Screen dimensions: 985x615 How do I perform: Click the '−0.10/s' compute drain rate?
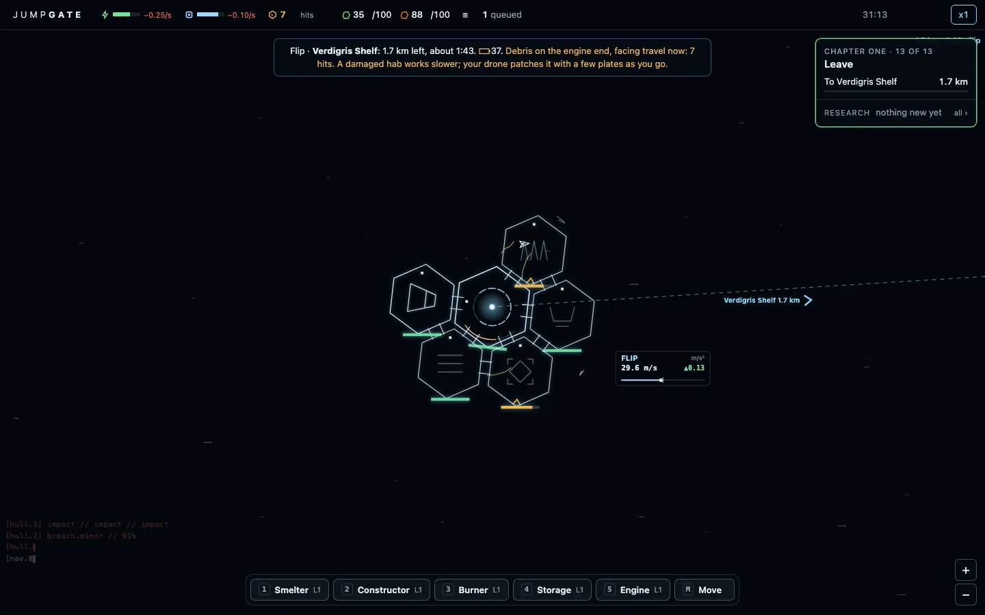click(241, 15)
